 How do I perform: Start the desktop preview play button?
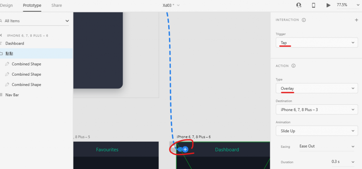[328, 5]
